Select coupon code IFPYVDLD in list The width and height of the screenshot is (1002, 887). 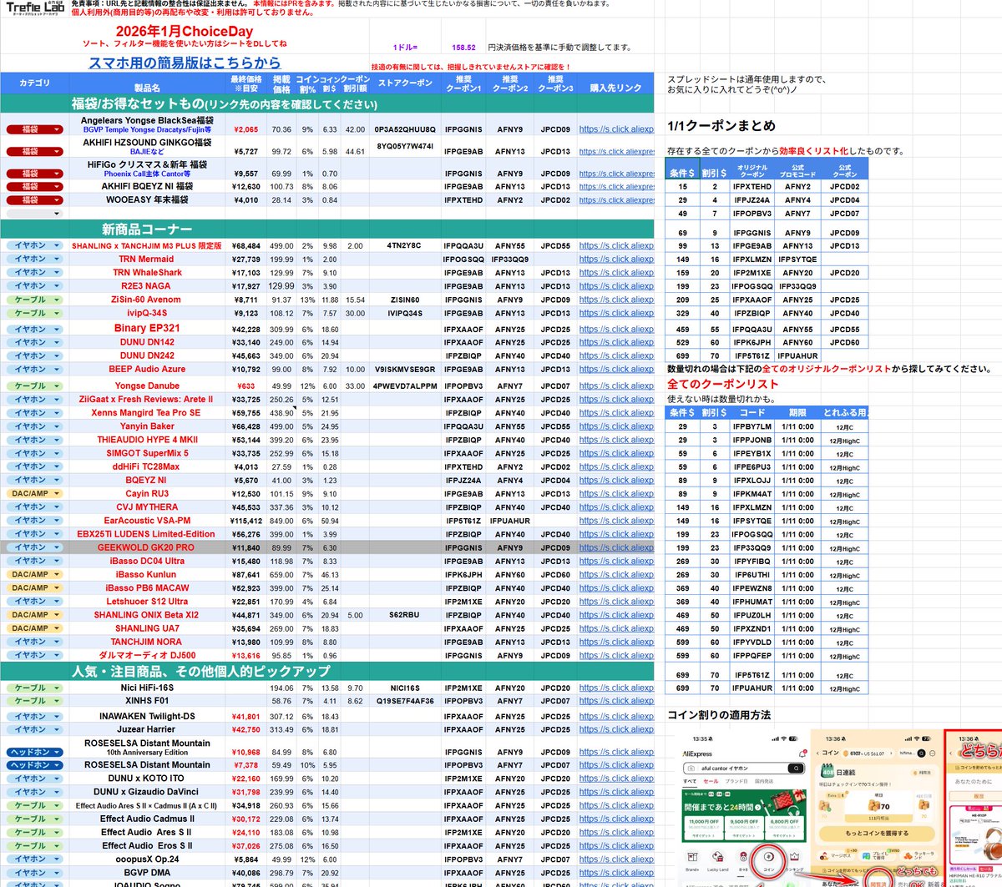click(751, 643)
